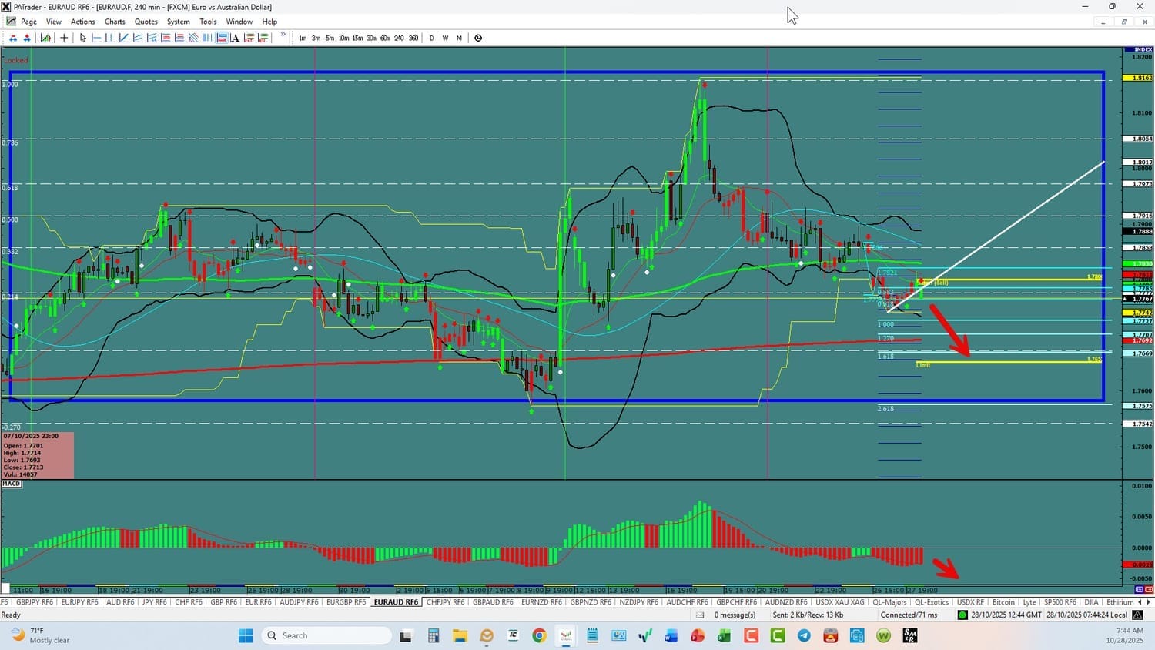
Task: Switch chart to Weekly (W) timeframe
Action: [445, 38]
